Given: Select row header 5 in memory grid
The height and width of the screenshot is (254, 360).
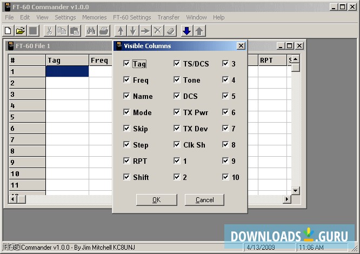Looking at the screenshot, I should (x=27, y=117).
